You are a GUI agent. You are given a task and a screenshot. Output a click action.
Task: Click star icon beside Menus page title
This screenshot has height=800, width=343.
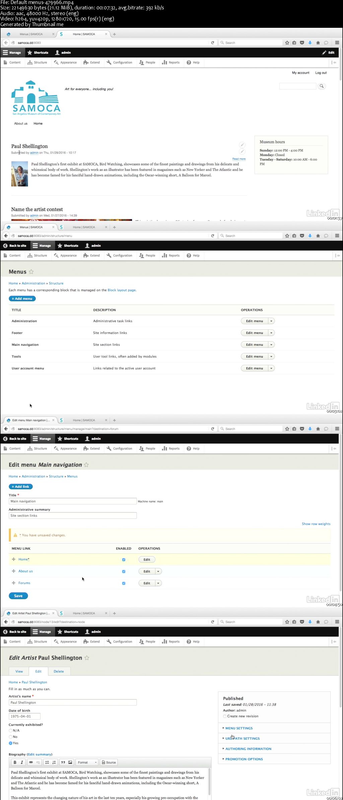31,272
